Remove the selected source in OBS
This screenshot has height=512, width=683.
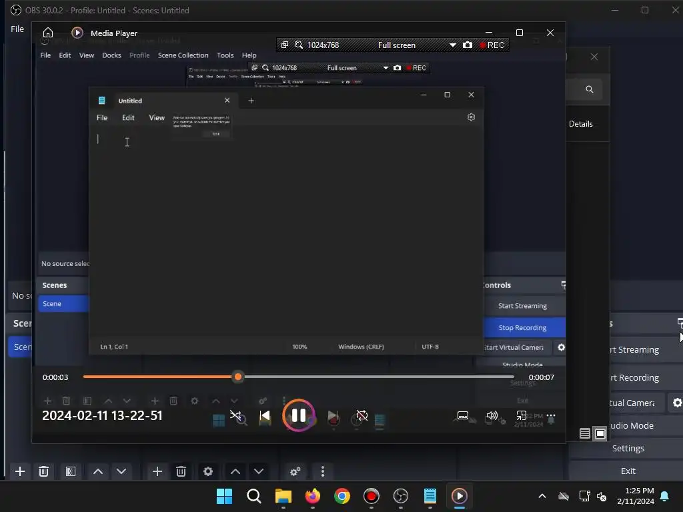point(181,471)
